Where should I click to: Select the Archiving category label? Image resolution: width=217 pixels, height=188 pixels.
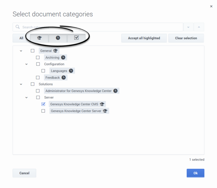coord(52,58)
